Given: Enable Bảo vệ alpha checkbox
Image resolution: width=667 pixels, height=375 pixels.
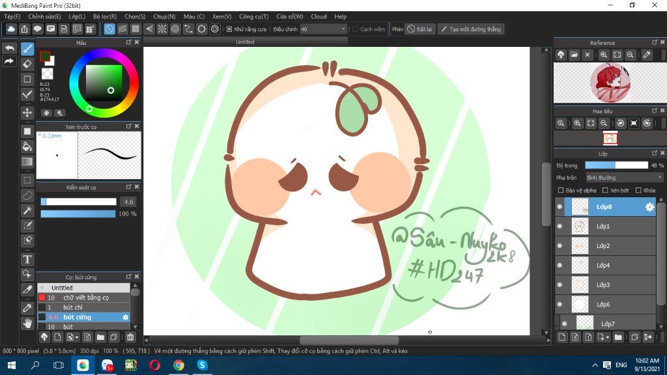Looking at the screenshot, I should click(561, 190).
